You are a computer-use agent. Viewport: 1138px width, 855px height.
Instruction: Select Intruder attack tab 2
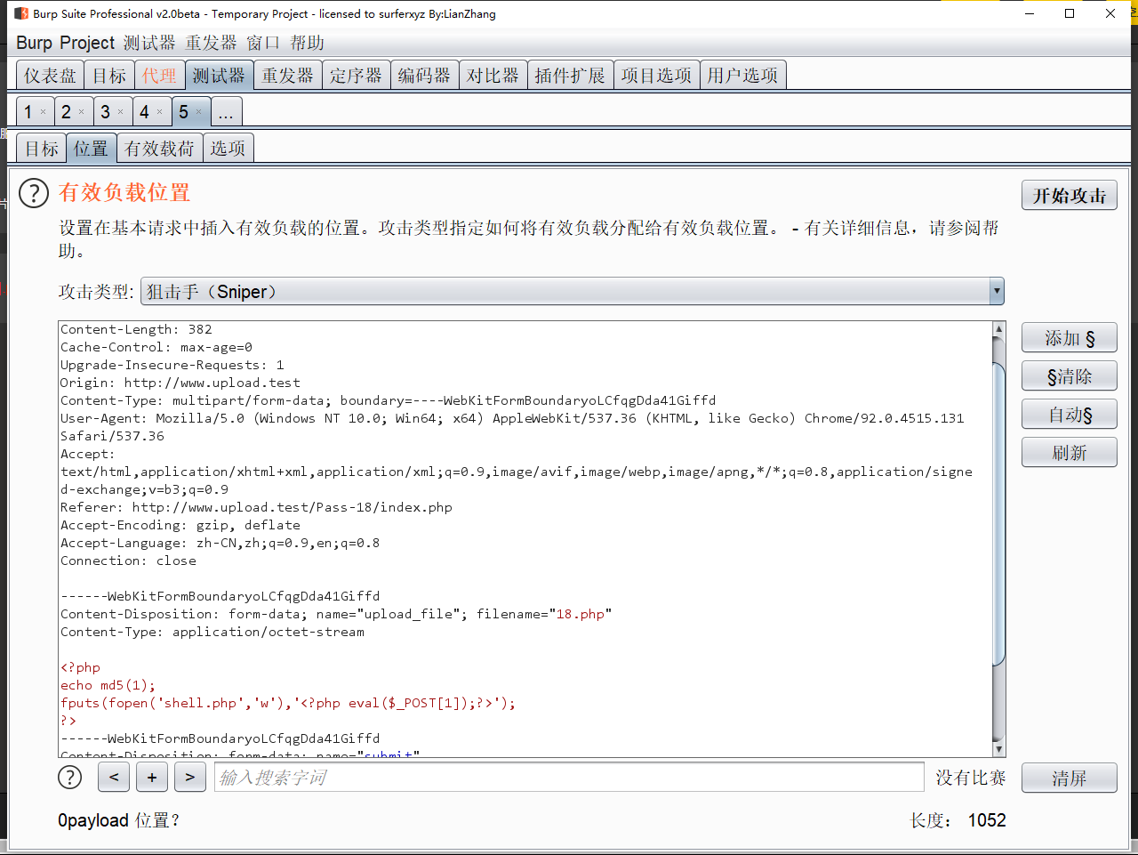(x=67, y=112)
